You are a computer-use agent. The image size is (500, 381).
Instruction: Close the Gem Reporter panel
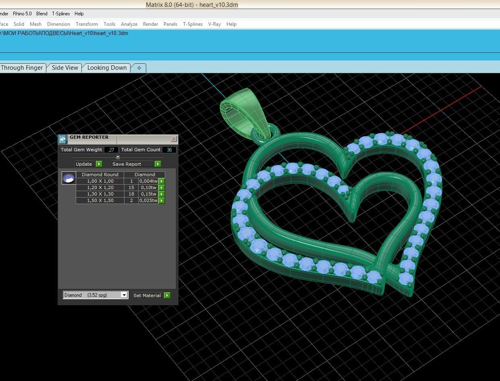174,139
